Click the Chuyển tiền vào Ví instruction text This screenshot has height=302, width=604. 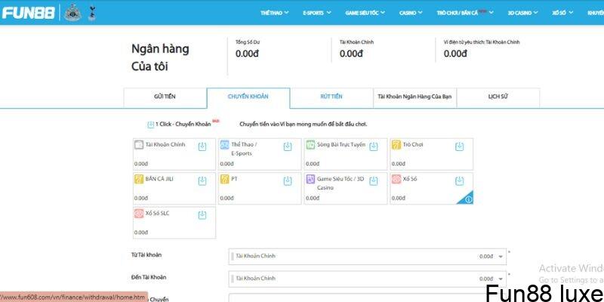click(x=304, y=125)
